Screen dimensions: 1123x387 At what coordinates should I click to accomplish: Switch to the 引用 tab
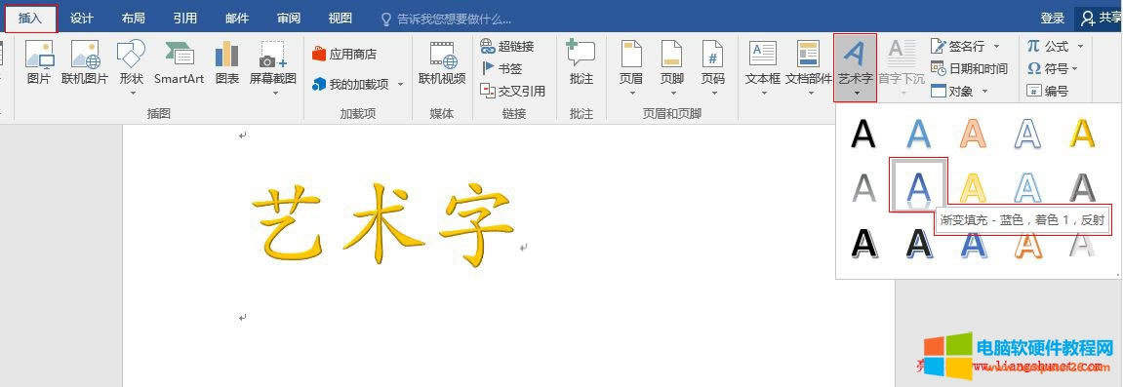[x=184, y=19]
